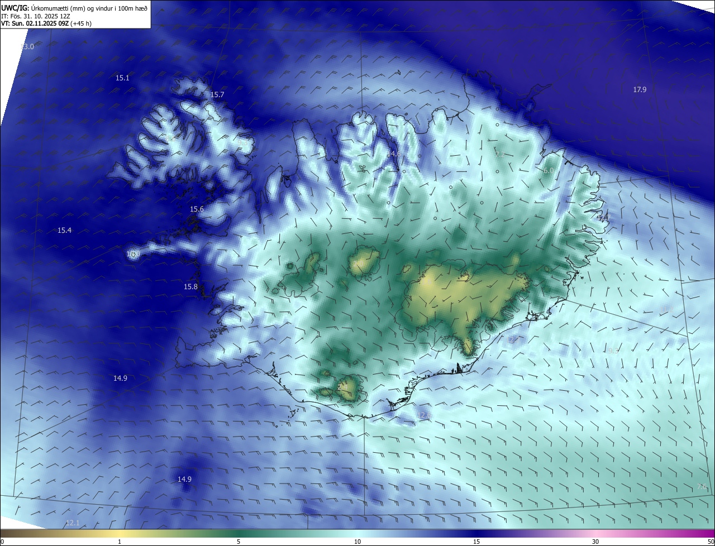Click the 7.6 value label
The width and height of the screenshot is (715, 546).
(702, 487)
